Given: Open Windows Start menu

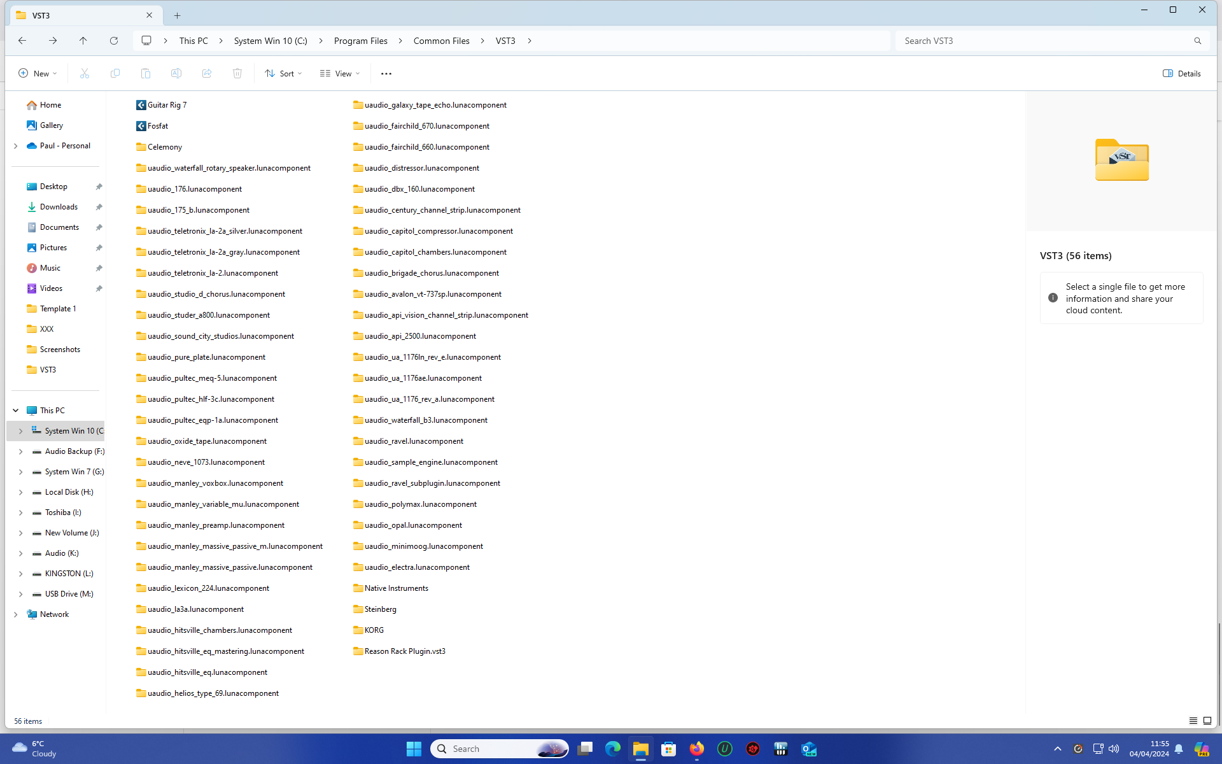Looking at the screenshot, I should pos(414,749).
